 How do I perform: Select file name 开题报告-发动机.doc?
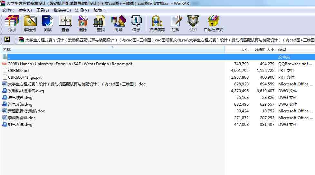tap(26, 111)
